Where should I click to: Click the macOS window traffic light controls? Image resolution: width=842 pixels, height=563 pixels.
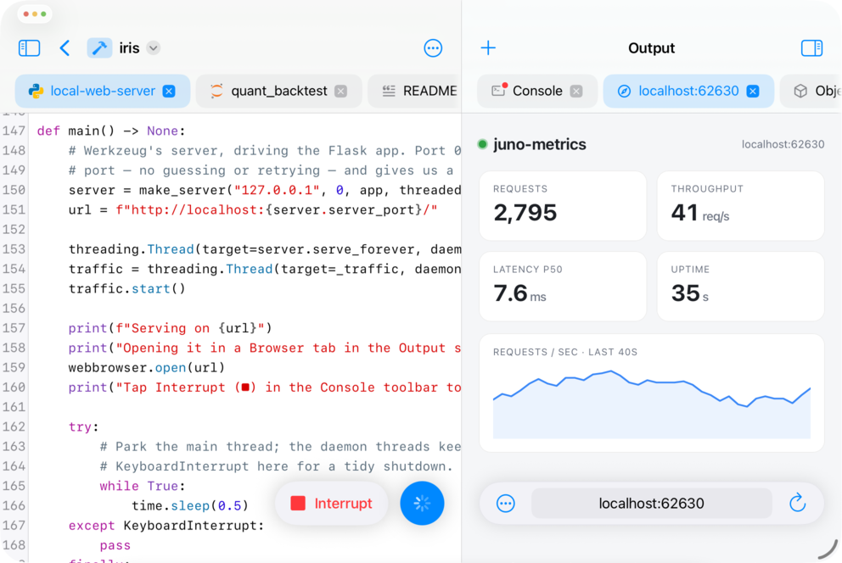click(35, 14)
